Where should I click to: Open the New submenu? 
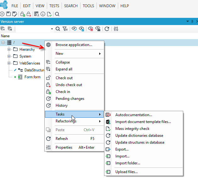(74, 54)
